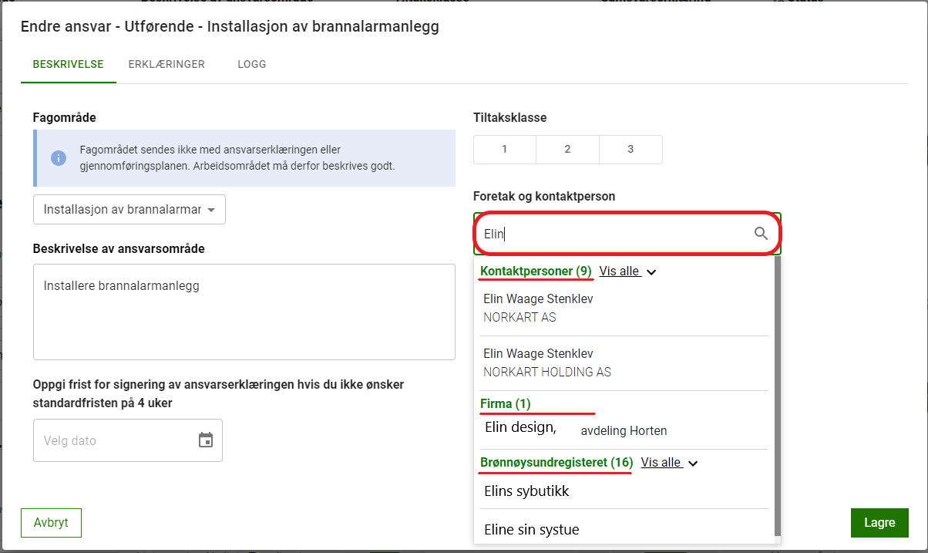Open the calendar date picker icon
This screenshot has width=928, height=553.
point(206,440)
